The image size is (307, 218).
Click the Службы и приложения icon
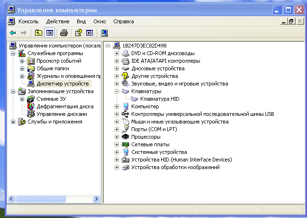22,122
